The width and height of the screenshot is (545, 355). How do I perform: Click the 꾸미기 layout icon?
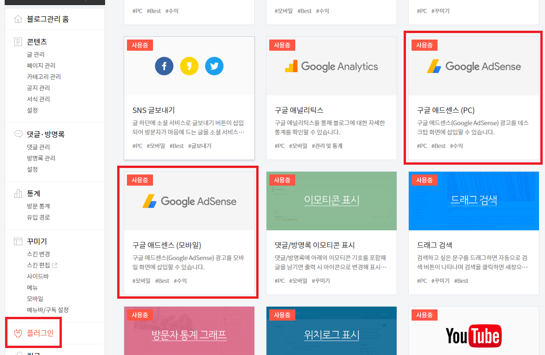[18, 241]
